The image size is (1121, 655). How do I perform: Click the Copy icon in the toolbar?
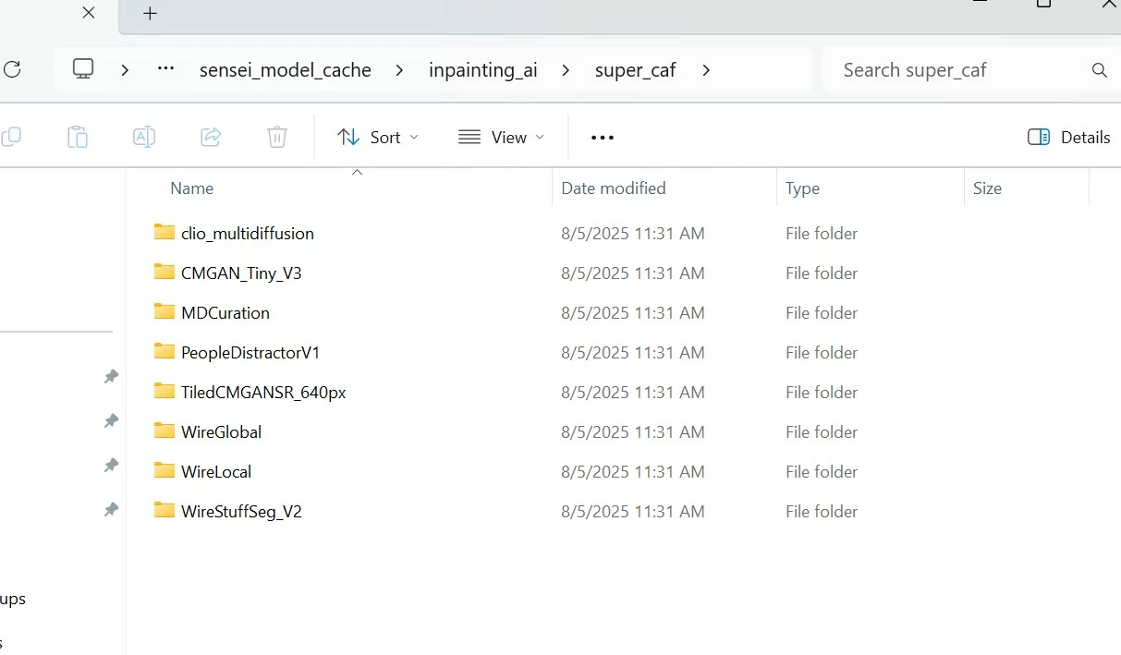[x=11, y=137]
